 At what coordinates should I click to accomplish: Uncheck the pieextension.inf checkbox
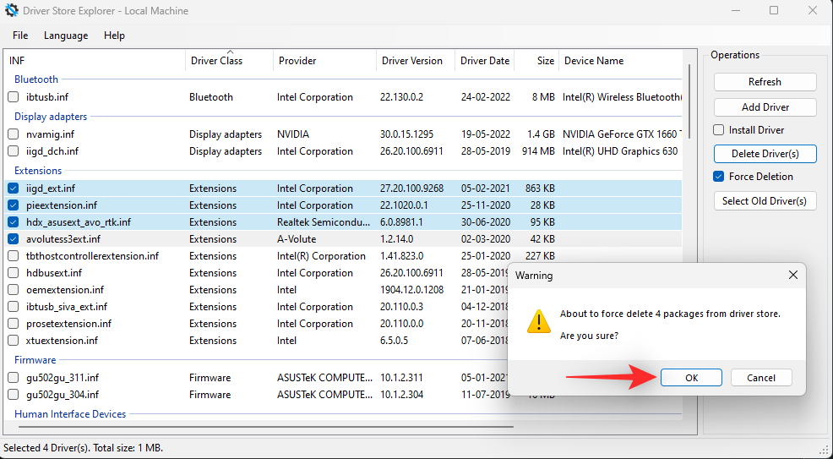[14, 205]
